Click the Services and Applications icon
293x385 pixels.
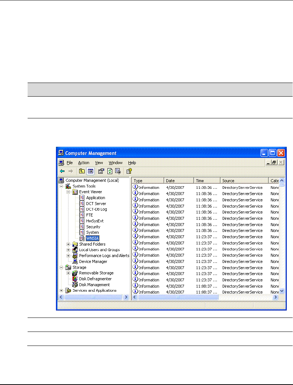[68, 291]
